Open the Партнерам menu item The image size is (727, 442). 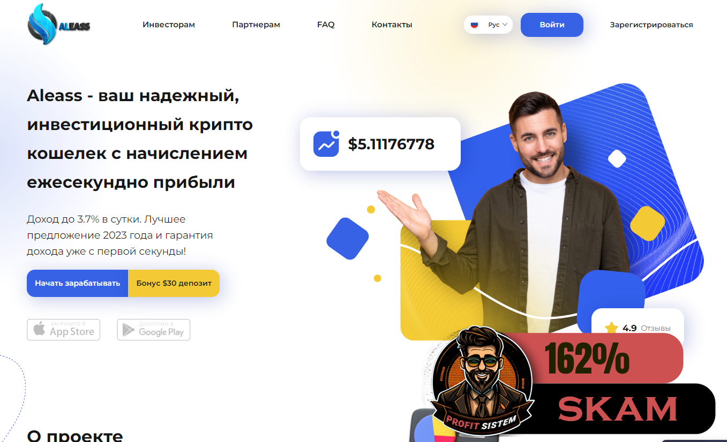pyautogui.click(x=256, y=25)
